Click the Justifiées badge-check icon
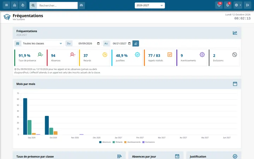 point(137,54)
